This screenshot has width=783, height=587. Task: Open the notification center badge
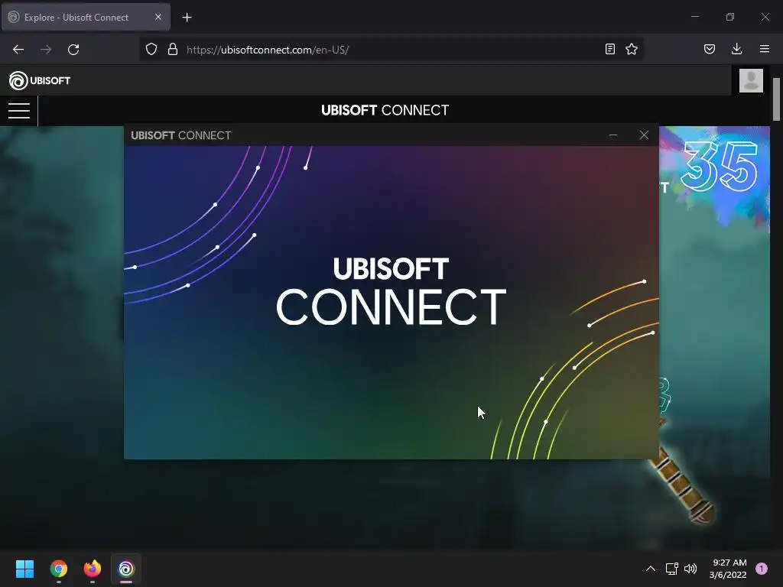(x=762, y=569)
